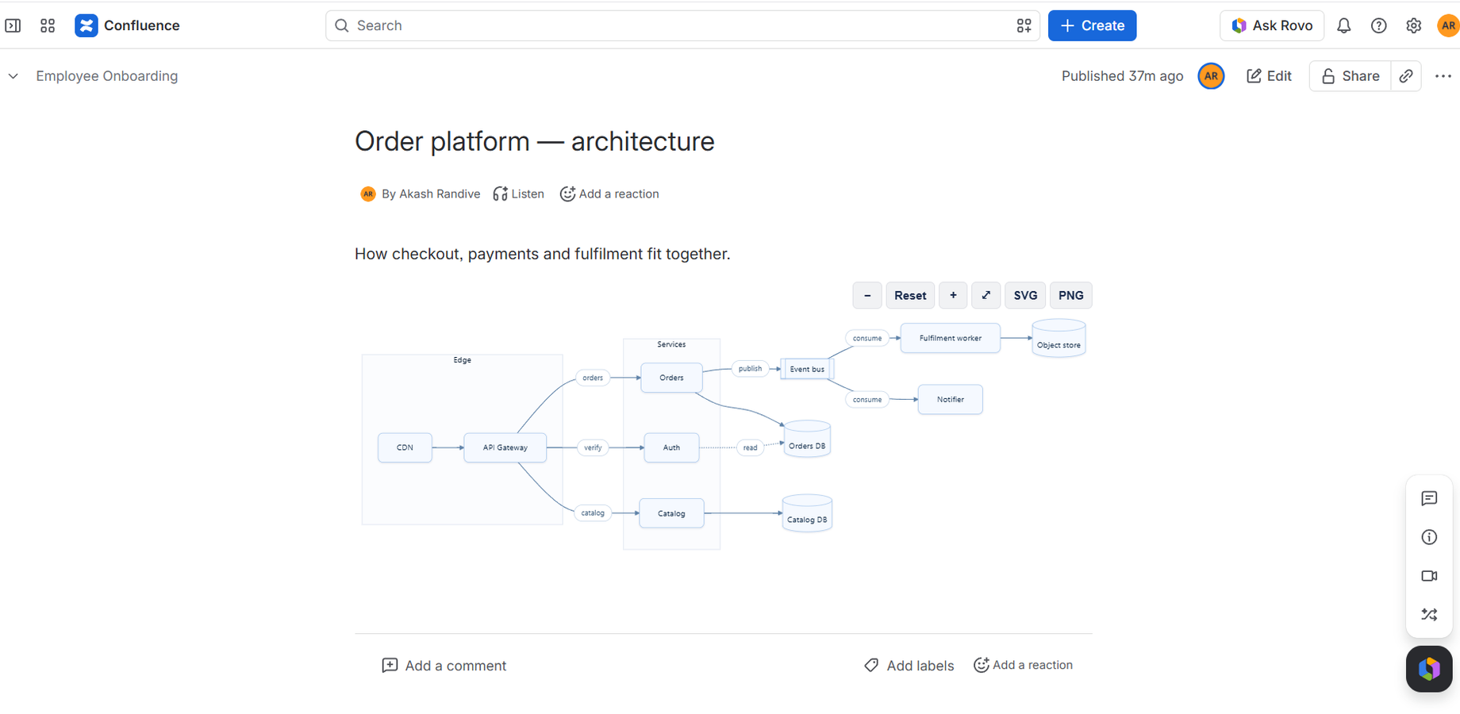The height and width of the screenshot is (714, 1460).
Task: Reset the diagram zoom
Action: tap(910, 295)
